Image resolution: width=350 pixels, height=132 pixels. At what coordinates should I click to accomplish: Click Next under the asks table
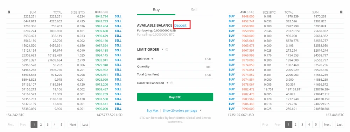tap(327, 125)
